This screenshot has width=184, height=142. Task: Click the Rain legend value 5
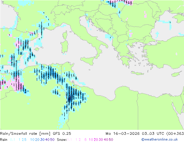tap(25, 140)
